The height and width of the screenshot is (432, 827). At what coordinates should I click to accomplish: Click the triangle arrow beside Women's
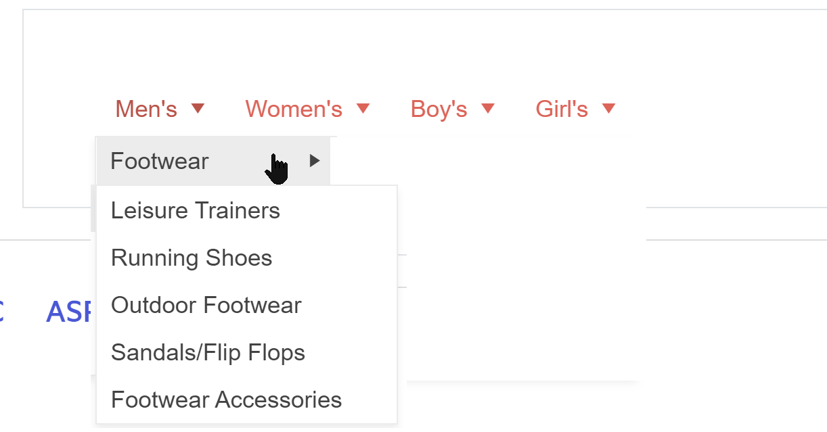point(363,108)
